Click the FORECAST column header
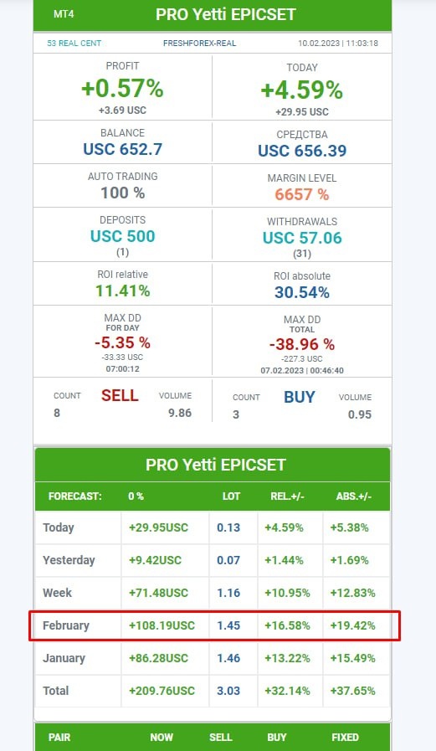 click(75, 496)
